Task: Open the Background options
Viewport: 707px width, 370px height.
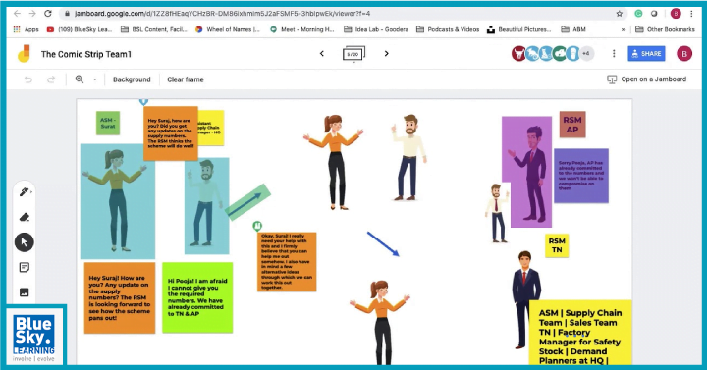Action: pos(132,79)
